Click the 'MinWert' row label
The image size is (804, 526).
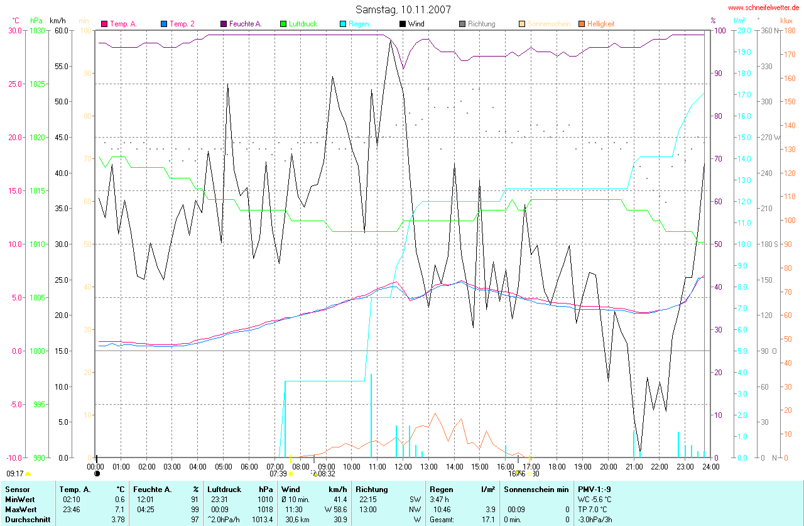point(19,499)
